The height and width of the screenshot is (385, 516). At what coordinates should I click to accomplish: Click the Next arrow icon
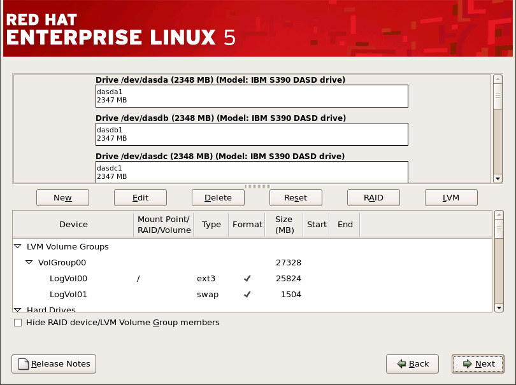pyautogui.click(x=468, y=363)
